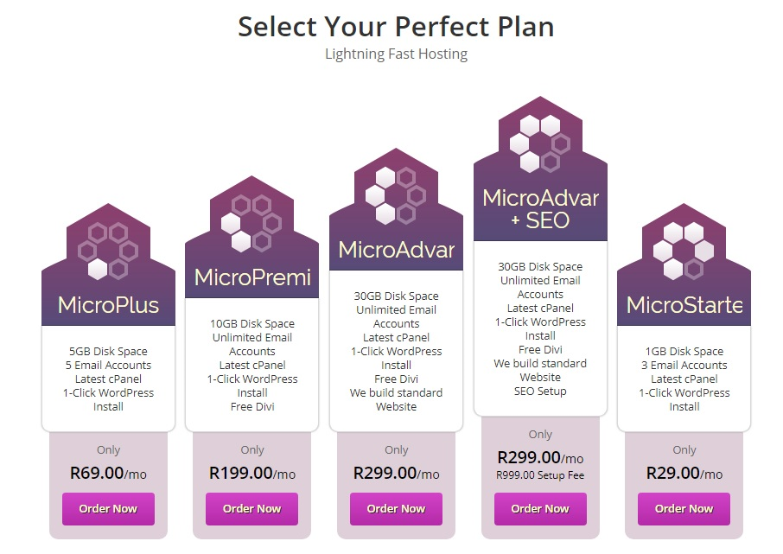
Task: Click the MicroAdvanced hexagon cluster icon
Action: (x=396, y=196)
